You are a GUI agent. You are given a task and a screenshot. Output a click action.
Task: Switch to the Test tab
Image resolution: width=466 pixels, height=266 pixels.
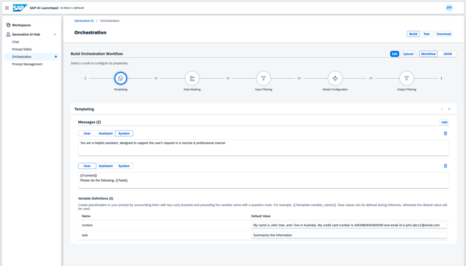tap(426, 34)
